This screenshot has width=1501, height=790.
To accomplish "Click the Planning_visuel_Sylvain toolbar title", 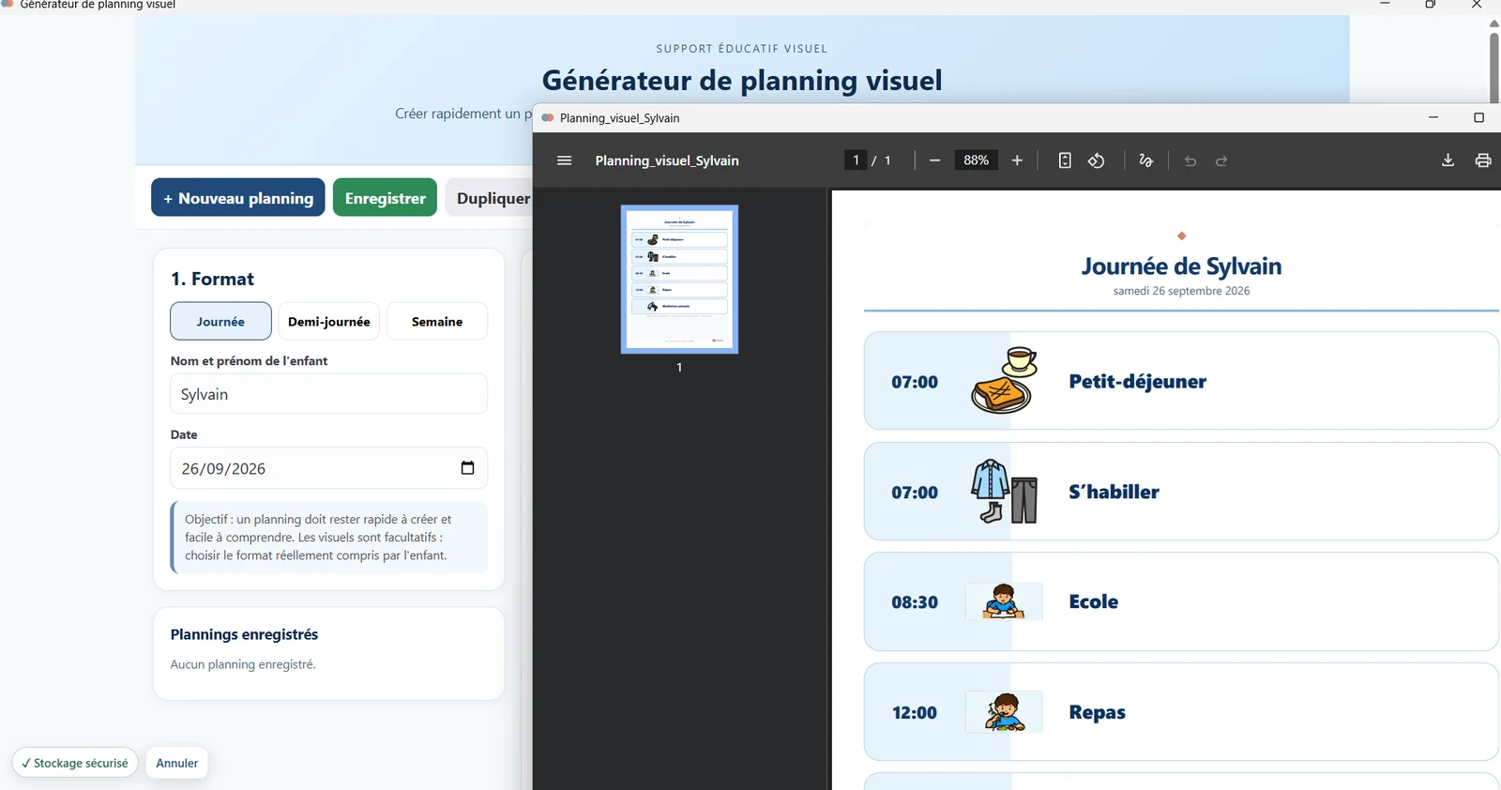I will tap(667, 160).
